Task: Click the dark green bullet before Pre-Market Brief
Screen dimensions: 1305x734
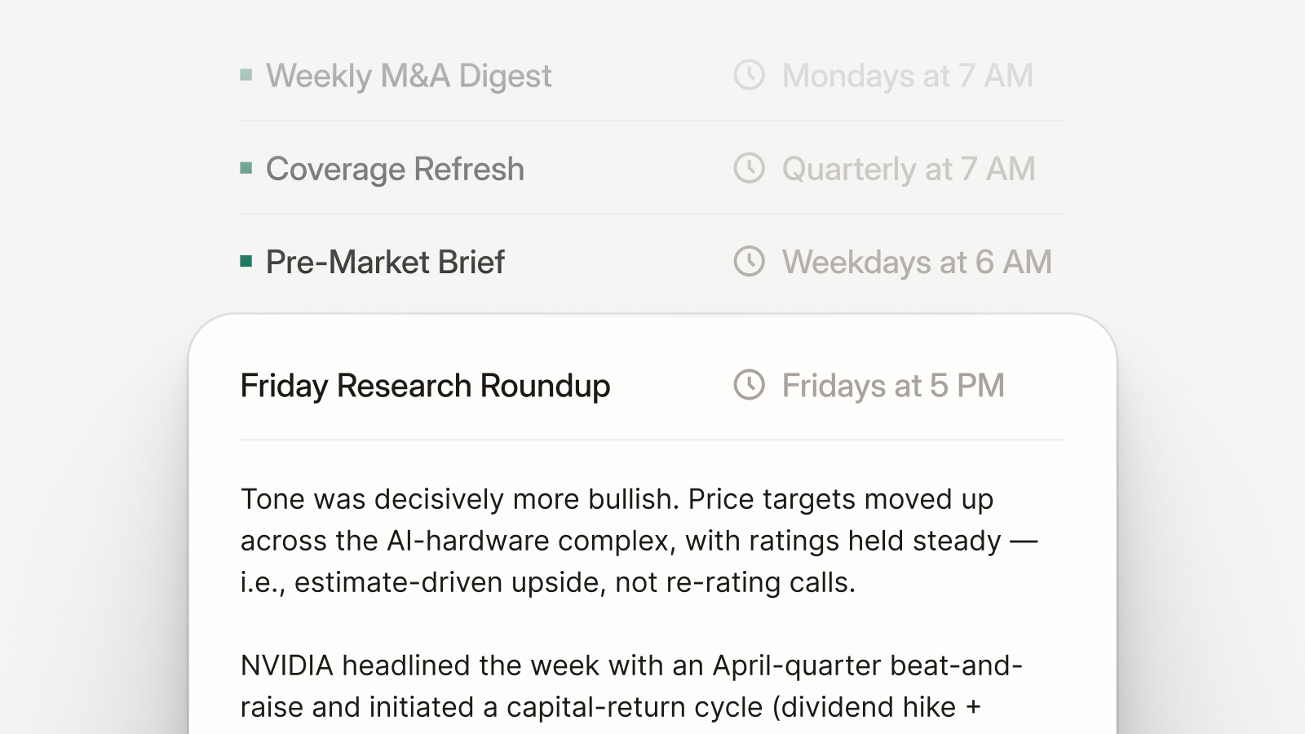Action: pyautogui.click(x=246, y=261)
